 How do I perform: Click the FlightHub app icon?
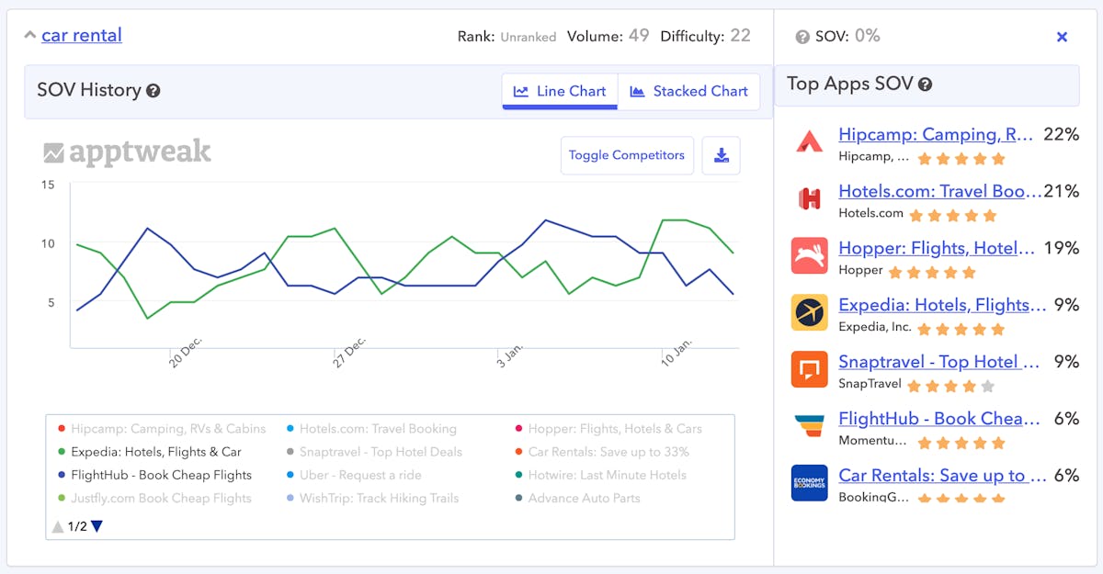pos(809,426)
